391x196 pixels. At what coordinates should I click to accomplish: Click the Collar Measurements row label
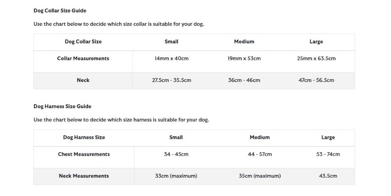tap(83, 59)
